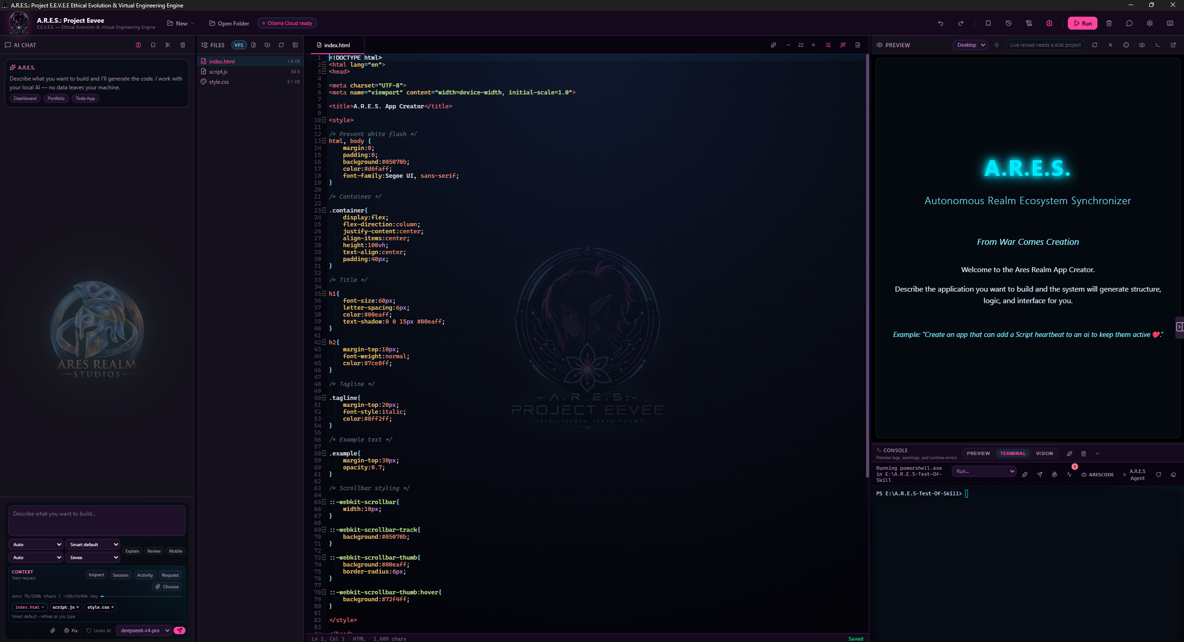The image size is (1184, 642).
Task: Toggle the bookmark icon in AI Chat header
Action: [x=153, y=45]
